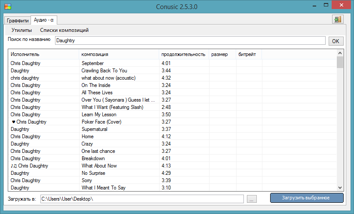This screenshot has width=354, height=214.
Task: Minimize the Conusic window
Action: [x=314, y=6]
